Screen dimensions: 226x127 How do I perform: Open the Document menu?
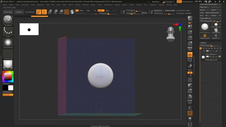point(25,5)
